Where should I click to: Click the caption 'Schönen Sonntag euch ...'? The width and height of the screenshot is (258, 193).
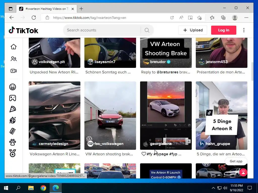(108, 72)
